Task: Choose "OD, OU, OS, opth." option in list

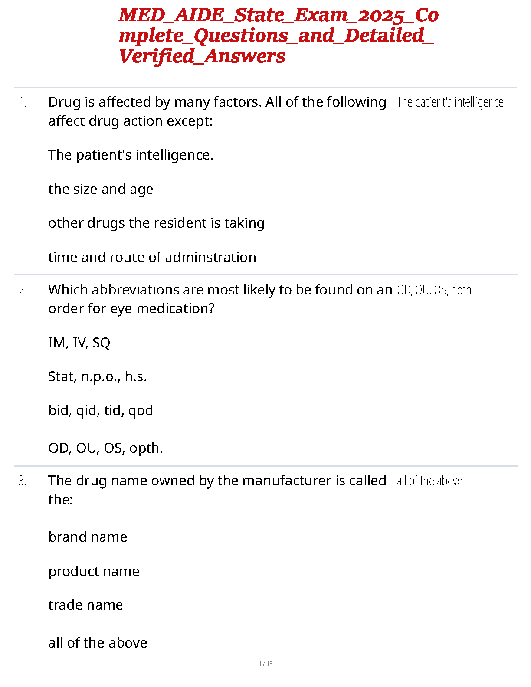Action: click(x=105, y=448)
